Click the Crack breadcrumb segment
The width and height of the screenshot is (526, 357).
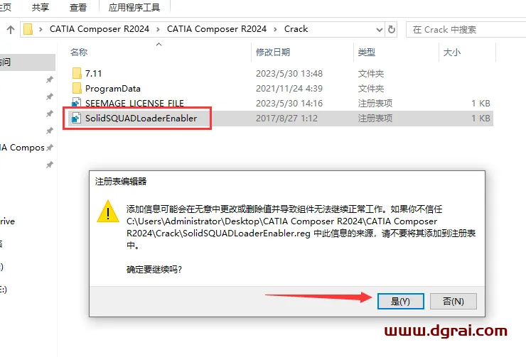pos(296,29)
